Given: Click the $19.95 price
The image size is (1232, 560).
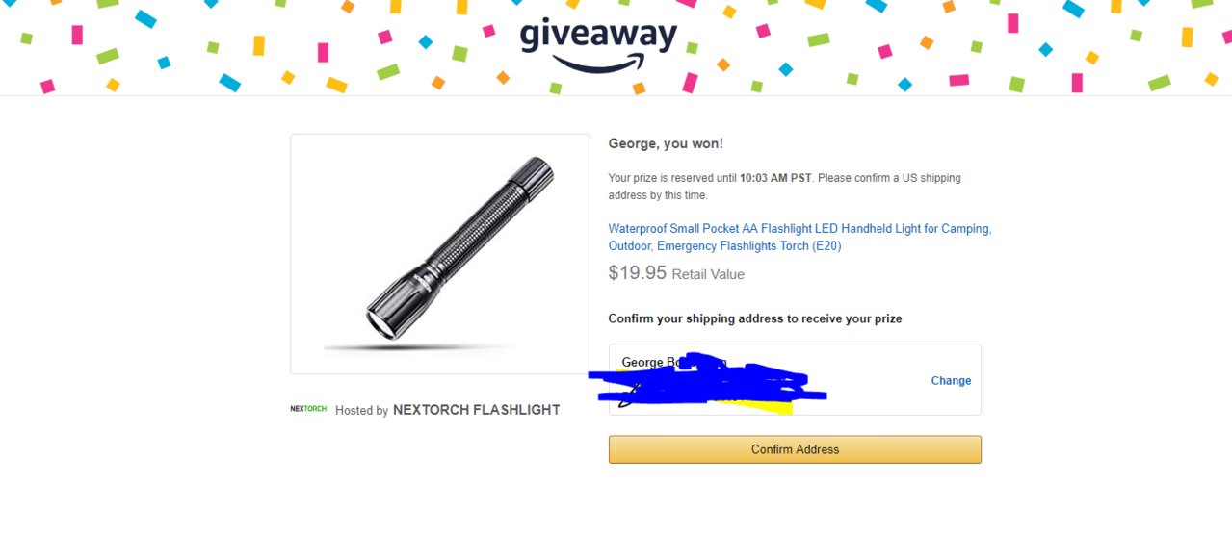Looking at the screenshot, I should coord(638,272).
